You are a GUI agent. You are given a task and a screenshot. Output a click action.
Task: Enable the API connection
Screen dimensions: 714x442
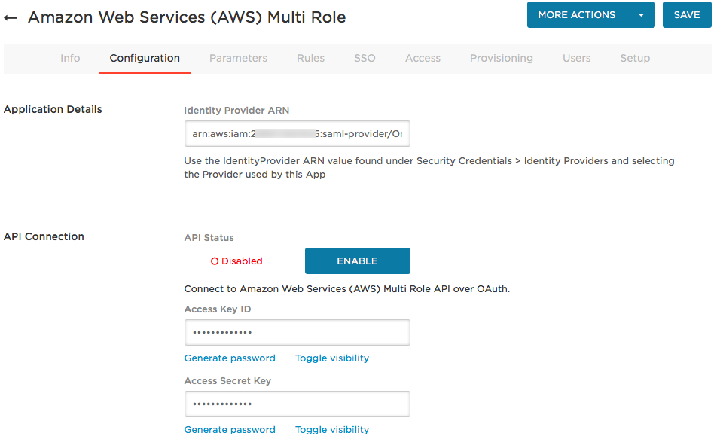pyautogui.click(x=358, y=261)
